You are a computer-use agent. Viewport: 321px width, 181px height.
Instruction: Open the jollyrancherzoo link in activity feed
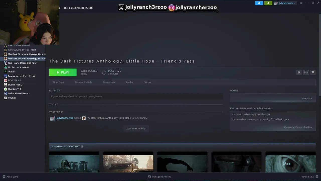point(65,118)
